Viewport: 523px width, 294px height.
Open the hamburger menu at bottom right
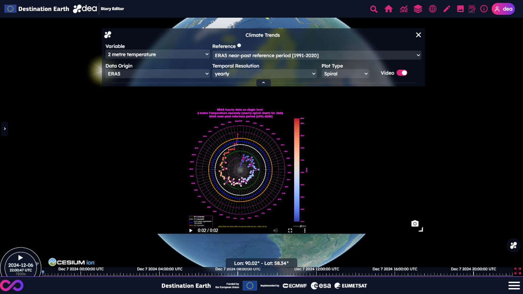tap(514, 286)
